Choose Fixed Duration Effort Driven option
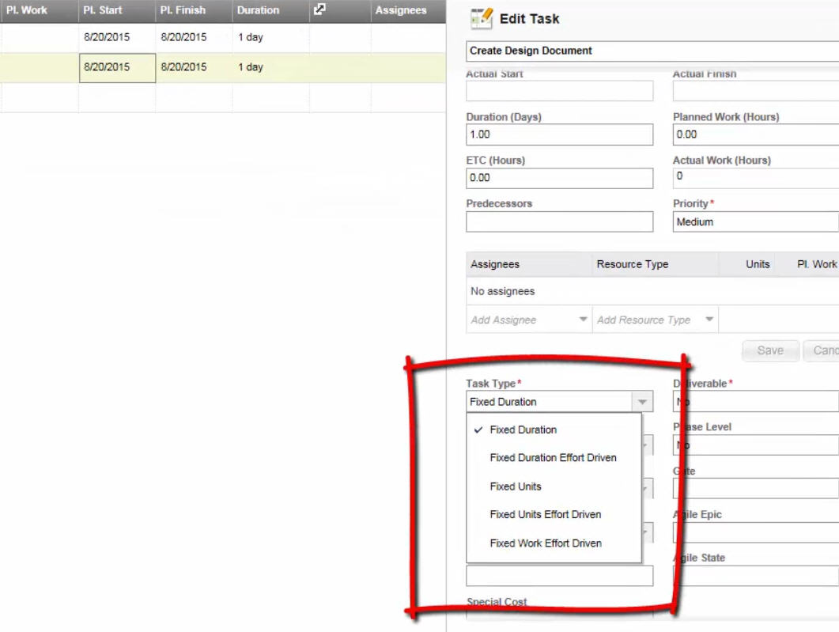Screen dimensions: 839x632 553,458
